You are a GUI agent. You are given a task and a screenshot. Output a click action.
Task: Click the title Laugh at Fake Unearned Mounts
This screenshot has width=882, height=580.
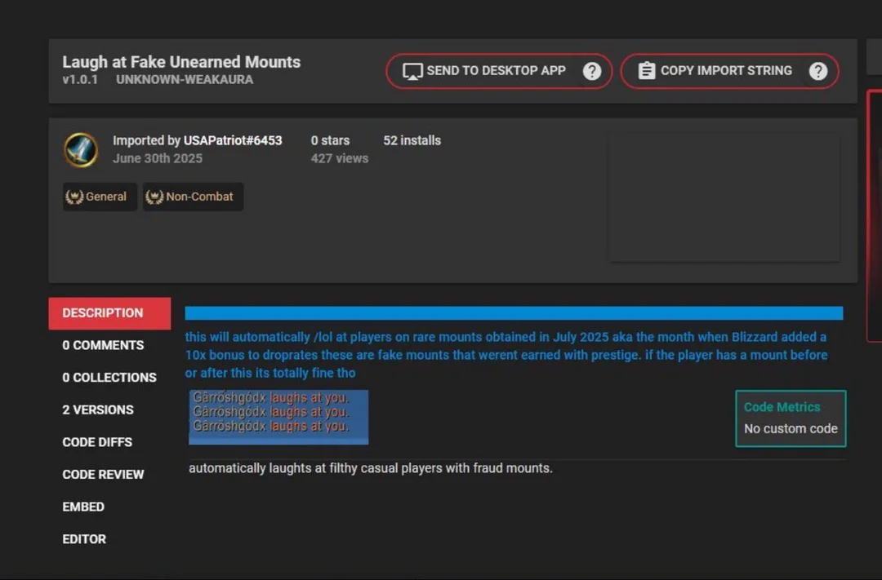click(181, 62)
